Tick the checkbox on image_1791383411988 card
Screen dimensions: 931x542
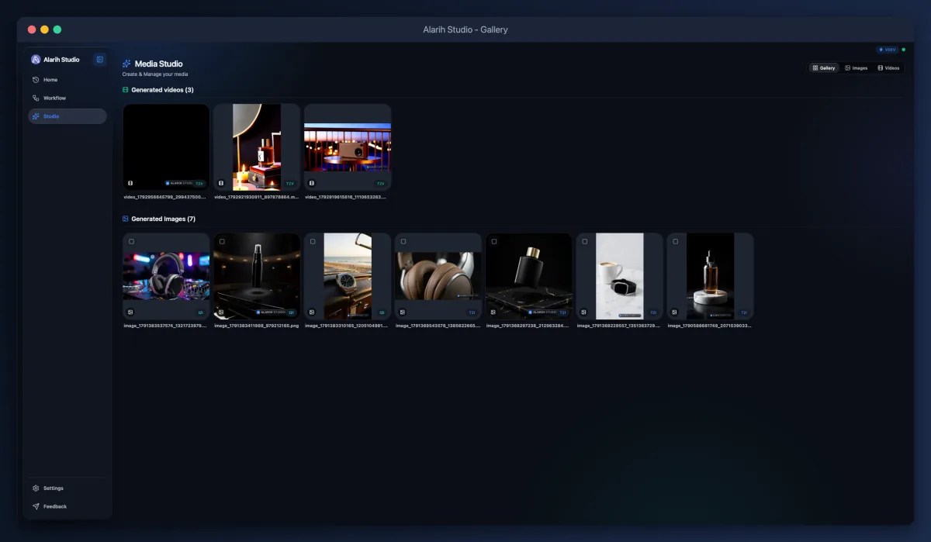pos(222,241)
